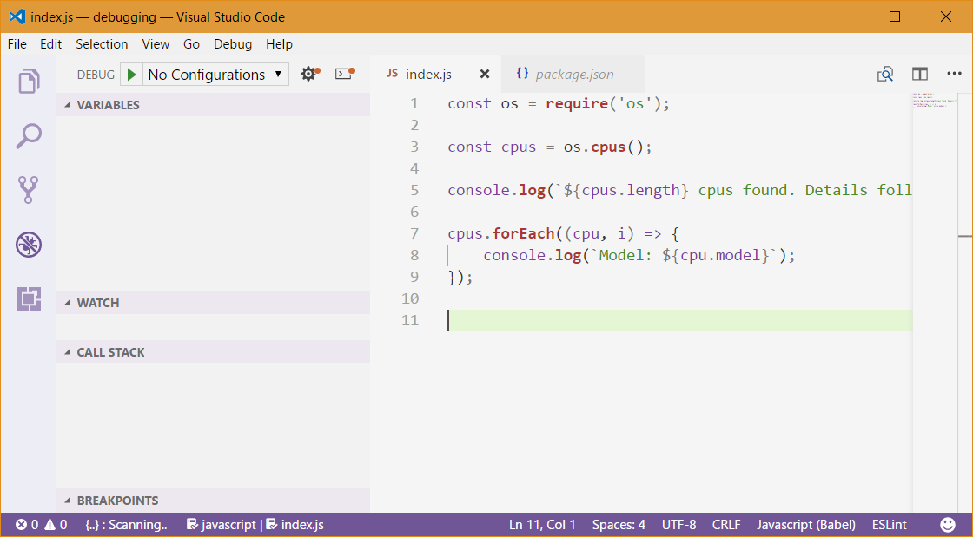Switch to the index.js tab
This screenshot has width=973, height=537.
click(434, 75)
